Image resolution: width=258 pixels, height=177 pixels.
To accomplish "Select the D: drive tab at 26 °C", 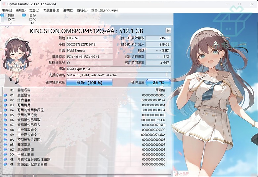I will coord(32,19).
